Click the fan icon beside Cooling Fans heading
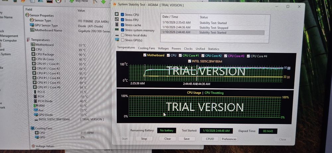The height and width of the screenshot is (153, 332). point(33,128)
